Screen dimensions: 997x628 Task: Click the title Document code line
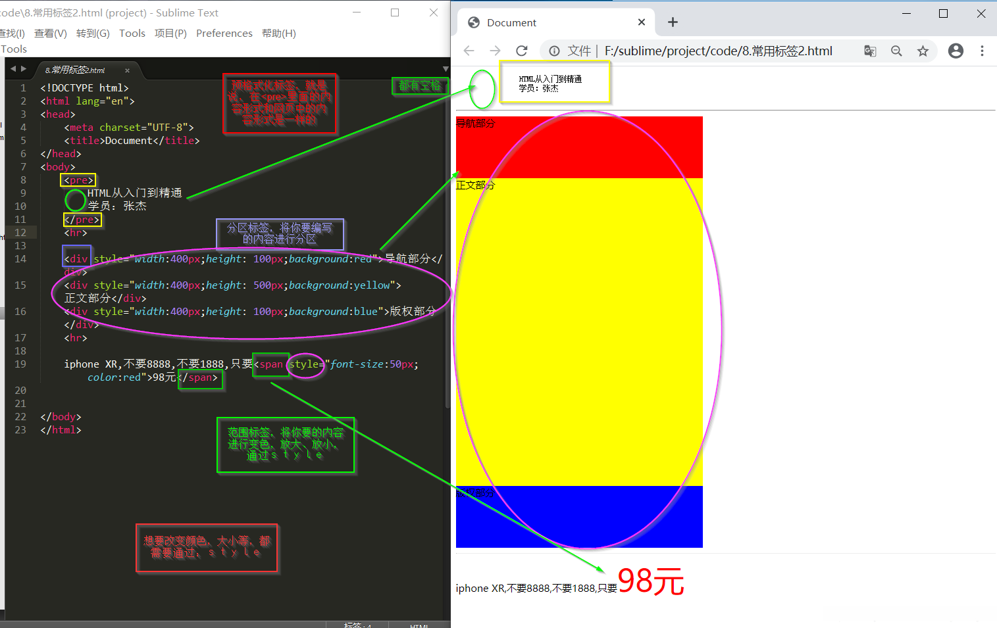click(132, 140)
